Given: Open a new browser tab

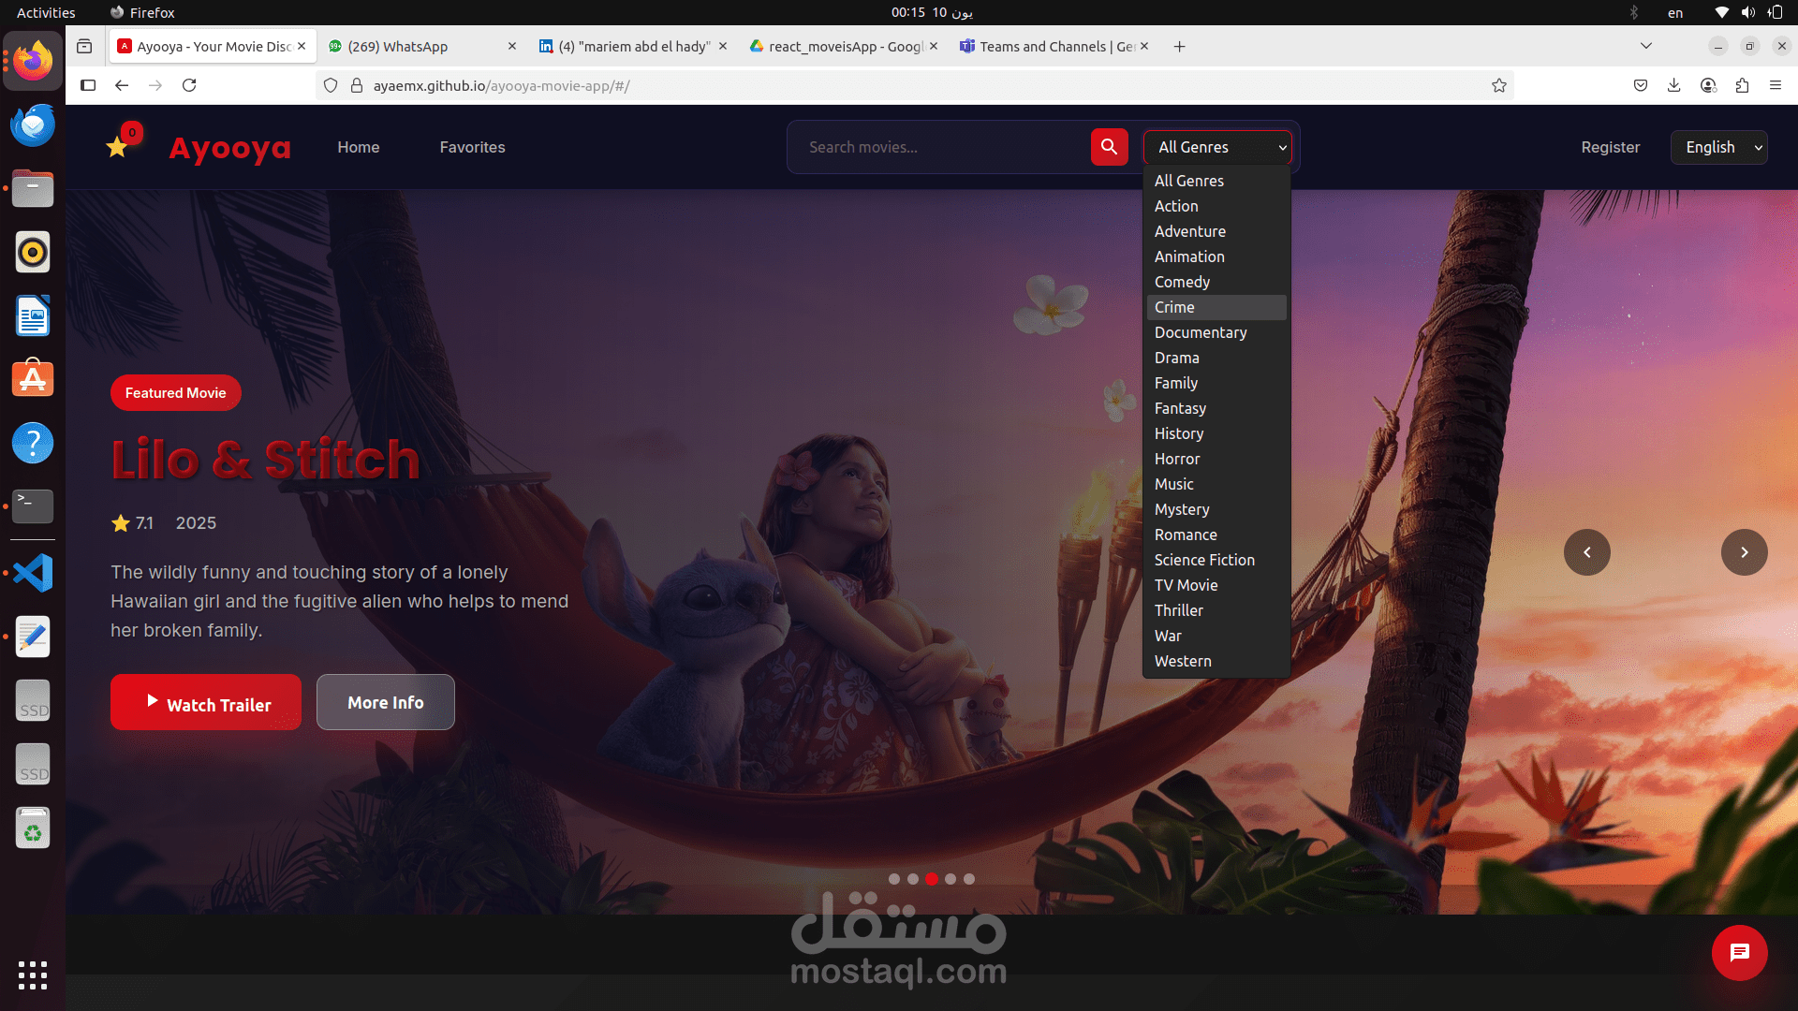Looking at the screenshot, I should pyautogui.click(x=1179, y=47).
